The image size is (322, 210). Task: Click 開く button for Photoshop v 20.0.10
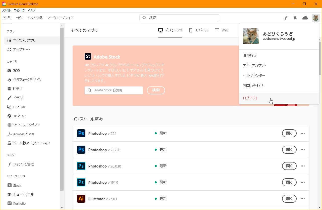tap(289, 166)
